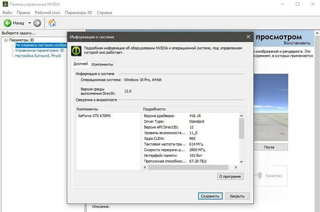Click main window scroll up arrow
This screenshot has height=212, width=320.
[x=317, y=33]
